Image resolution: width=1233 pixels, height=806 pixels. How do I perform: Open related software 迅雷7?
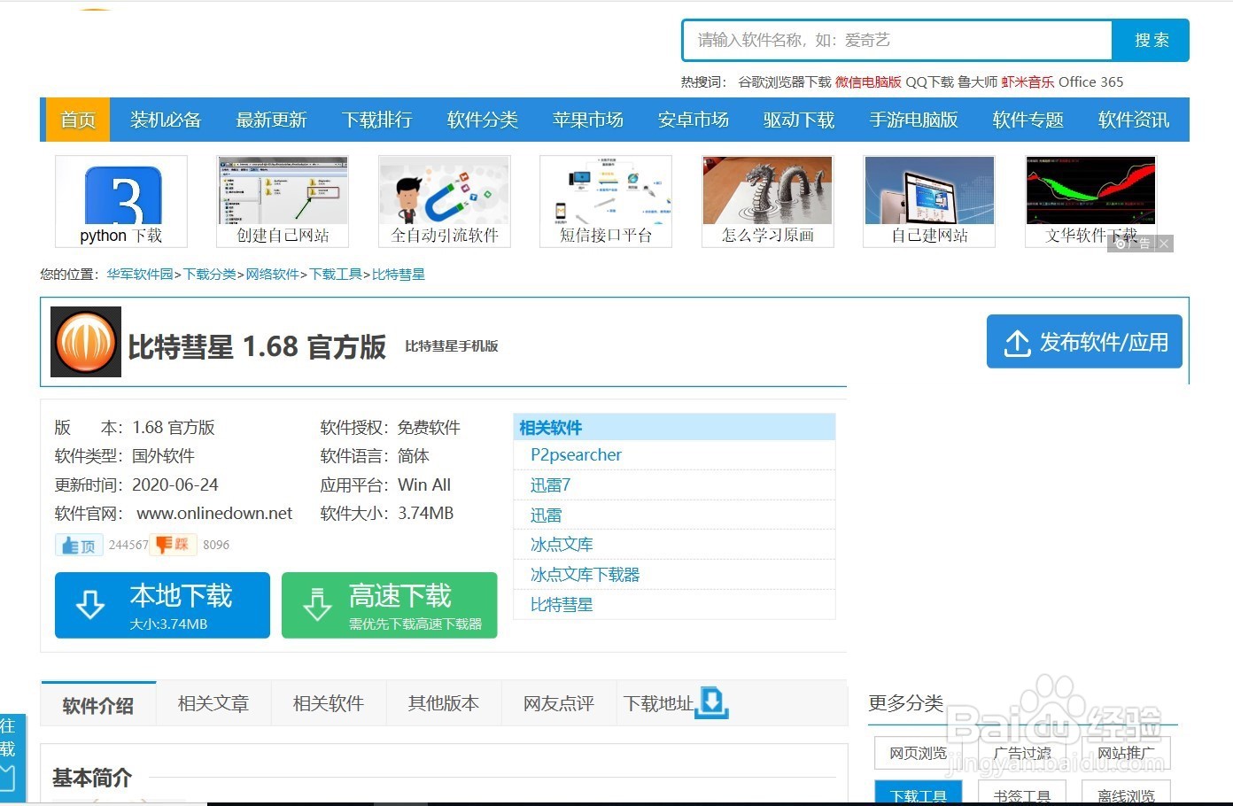pyautogui.click(x=550, y=485)
